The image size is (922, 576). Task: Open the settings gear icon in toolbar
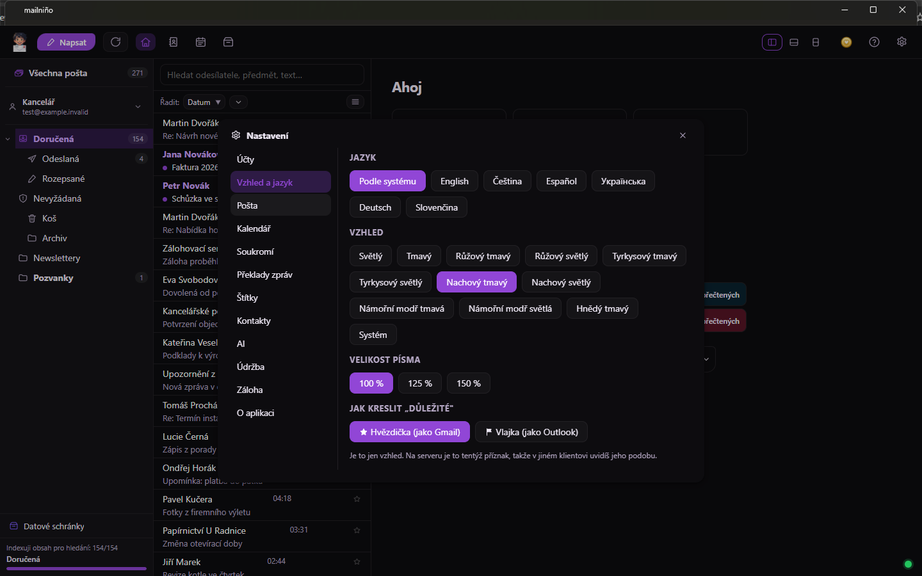coord(902,42)
